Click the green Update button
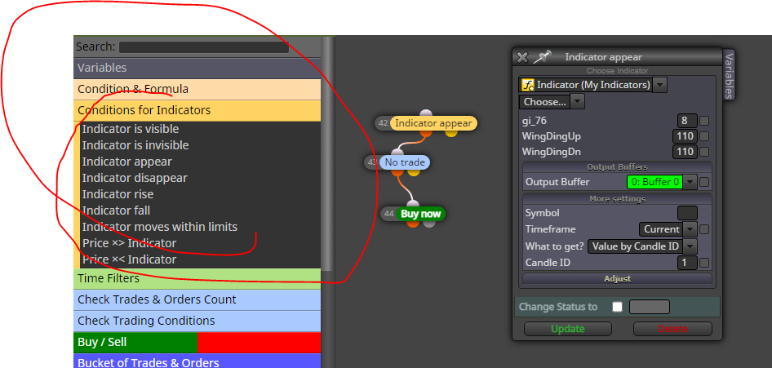 568,329
